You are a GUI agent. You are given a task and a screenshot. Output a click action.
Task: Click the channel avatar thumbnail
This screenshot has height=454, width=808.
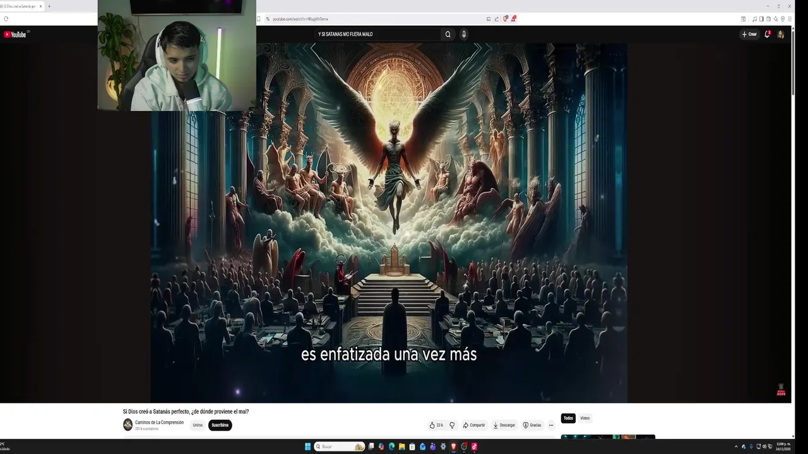[128, 425]
